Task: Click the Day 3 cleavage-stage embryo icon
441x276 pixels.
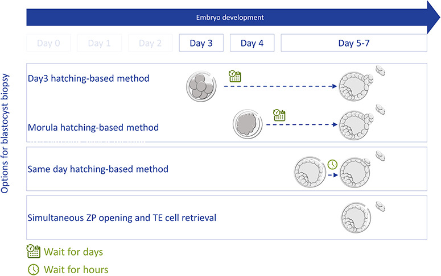Action: click(201, 87)
